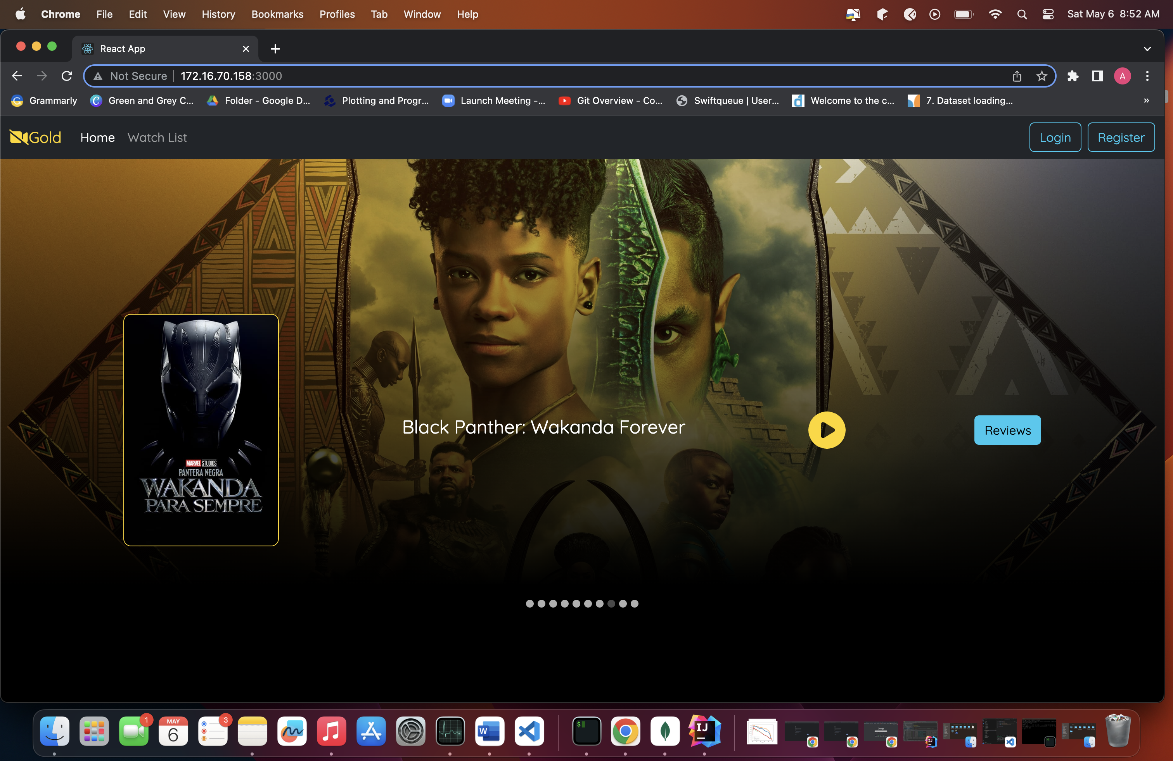Open the 7. Dataset loading... bookmark

click(960, 100)
